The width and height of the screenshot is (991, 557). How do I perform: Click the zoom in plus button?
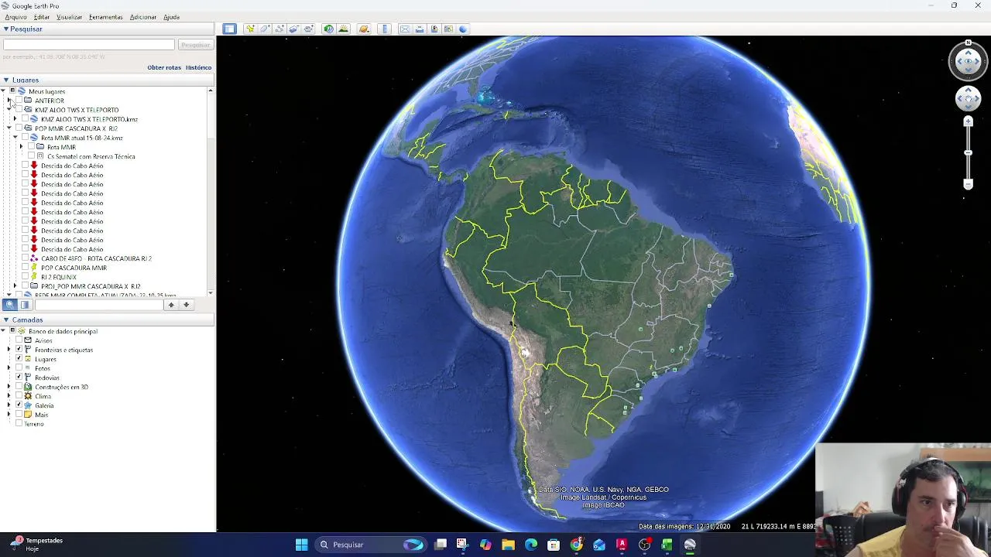[x=968, y=121]
